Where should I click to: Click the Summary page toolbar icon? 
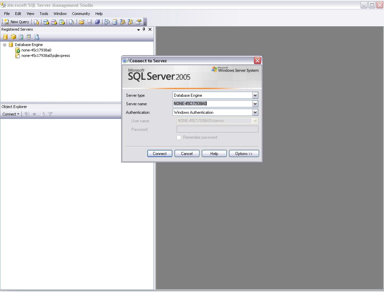point(115,22)
